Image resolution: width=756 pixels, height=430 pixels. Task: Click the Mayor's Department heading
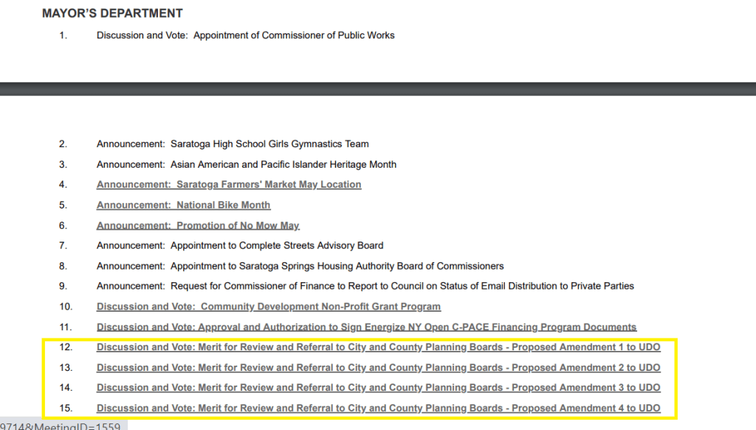pyautogui.click(x=112, y=13)
